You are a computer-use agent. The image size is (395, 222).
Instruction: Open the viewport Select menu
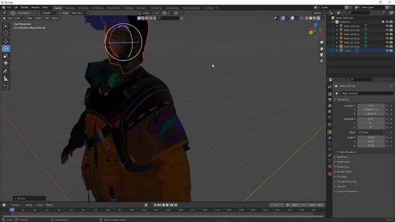pyautogui.click(x=38, y=18)
